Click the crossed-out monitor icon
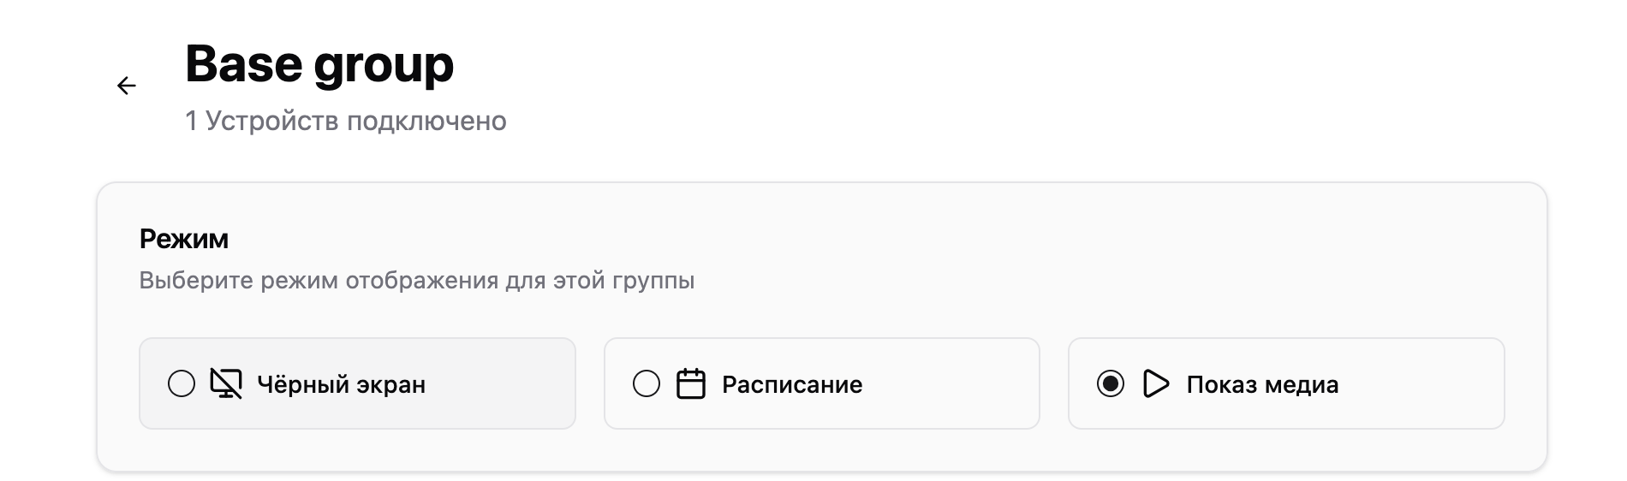Image resolution: width=1627 pixels, height=481 pixels. 226,384
